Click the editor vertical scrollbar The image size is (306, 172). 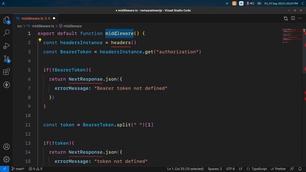[x=304, y=51]
